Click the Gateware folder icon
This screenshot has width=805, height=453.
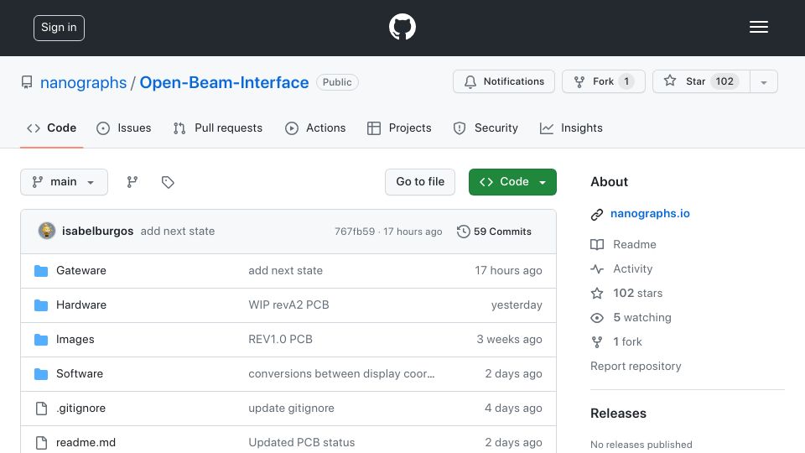(x=41, y=271)
